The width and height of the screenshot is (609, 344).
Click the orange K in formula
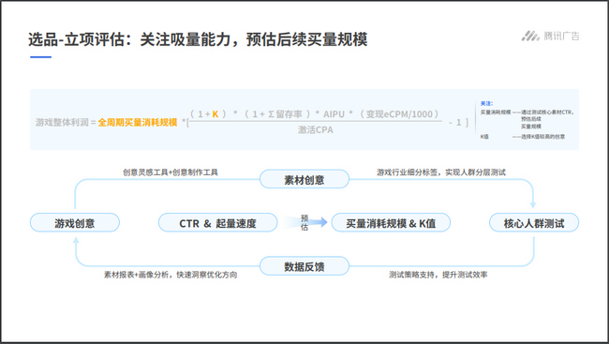point(215,114)
